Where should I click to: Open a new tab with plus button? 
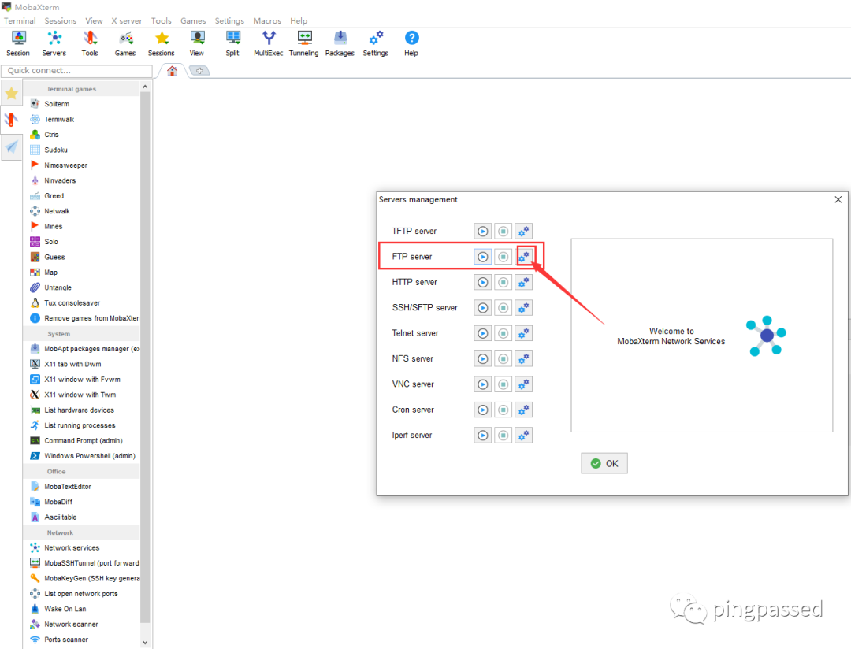199,71
